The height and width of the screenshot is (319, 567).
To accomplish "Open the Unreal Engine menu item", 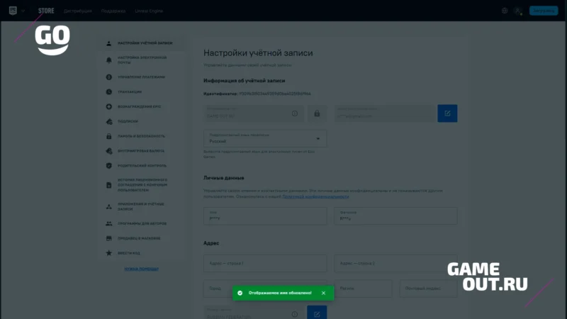I will (149, 11).
